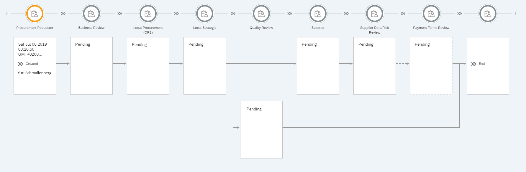Click the Local Procurement (OPS) lane icon
The image size is (526, 172).
tap(148, 14)
